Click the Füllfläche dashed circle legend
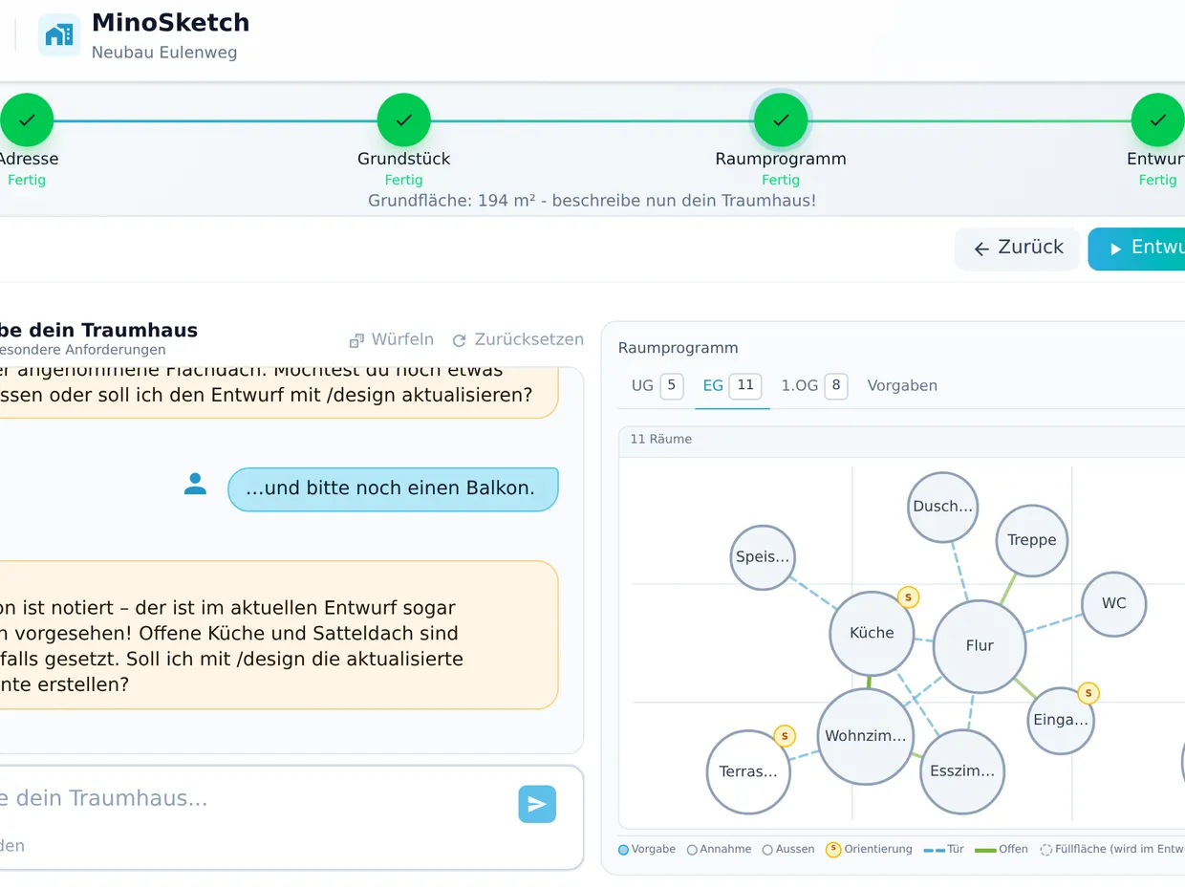 tap(1045, 849)
